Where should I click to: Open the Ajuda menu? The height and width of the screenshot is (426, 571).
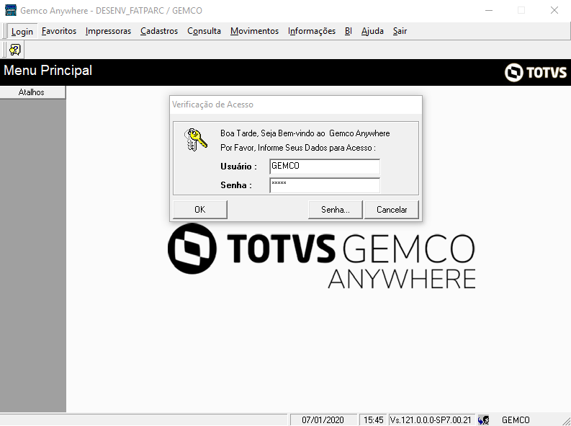coord(372,31)
